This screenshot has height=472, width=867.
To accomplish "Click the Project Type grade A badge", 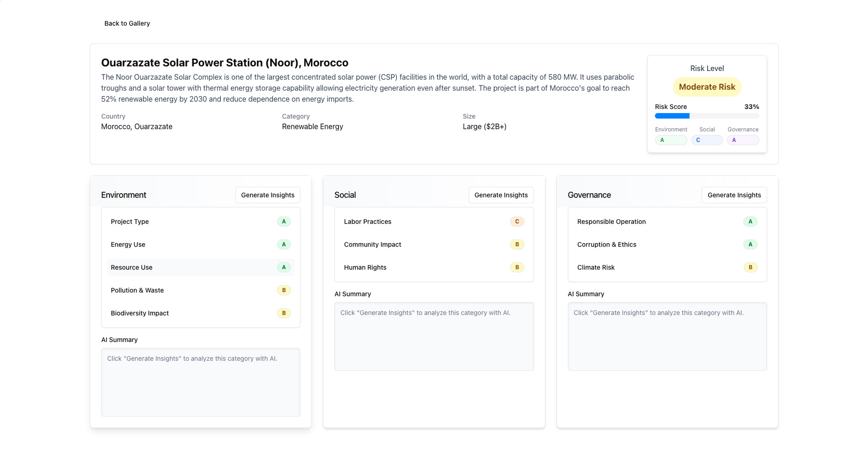I will pos(284,222).
